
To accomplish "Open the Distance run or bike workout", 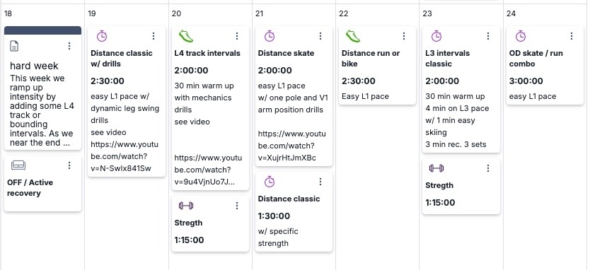I will pyautogui.click(x=371, y=58).
